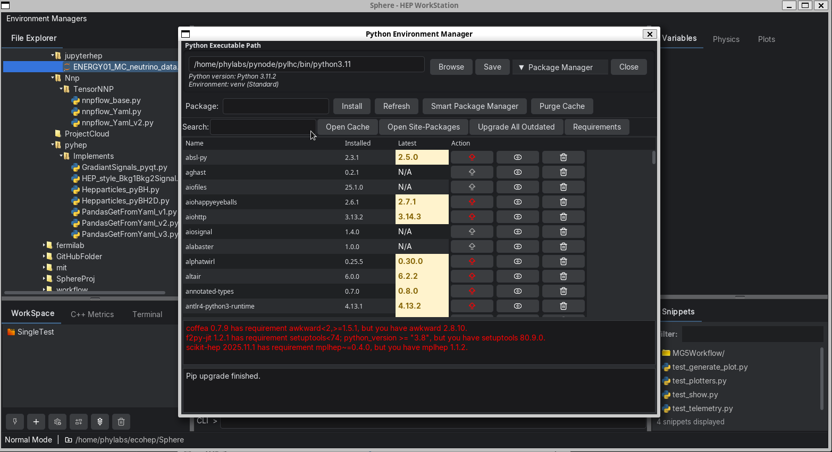Screen dimensions: 832x452
Task: Upgrade altair with its red arrow button
Action: click(x=472, y=276)
